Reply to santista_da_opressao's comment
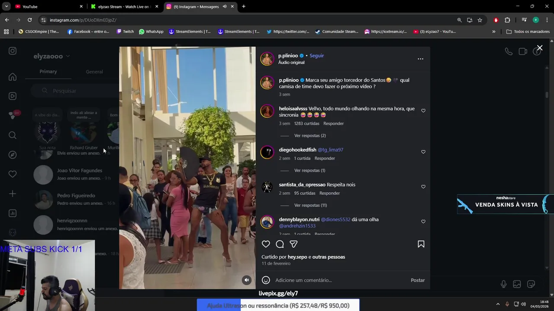The height and width of the screenshot is (311, 554). (x=329, y=193)
